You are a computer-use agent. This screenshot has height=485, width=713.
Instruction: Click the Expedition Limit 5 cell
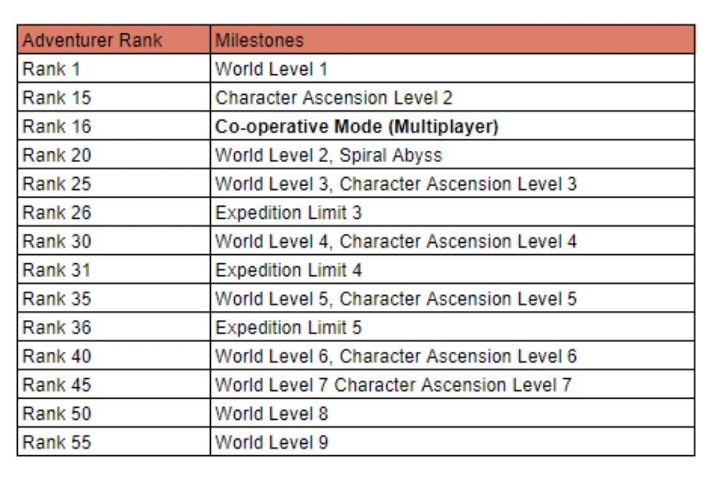pos(453,326)
